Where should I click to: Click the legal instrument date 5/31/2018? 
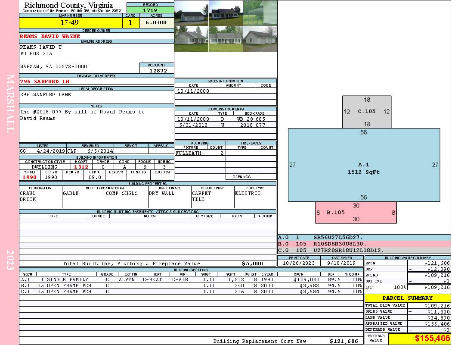point(193,125)
